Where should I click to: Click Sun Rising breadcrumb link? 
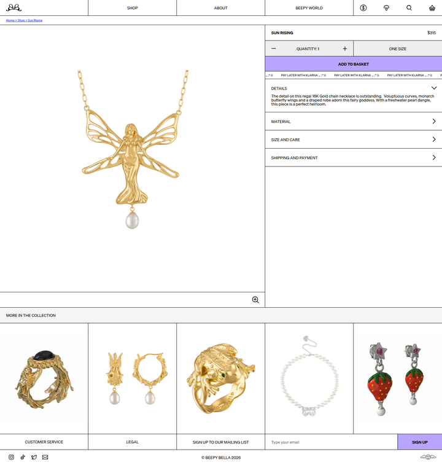tap(35, 20)
